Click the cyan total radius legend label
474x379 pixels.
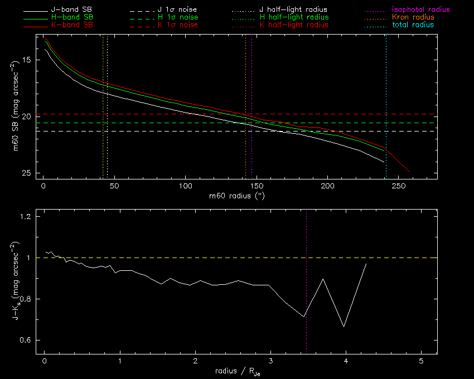click(413, 25)
